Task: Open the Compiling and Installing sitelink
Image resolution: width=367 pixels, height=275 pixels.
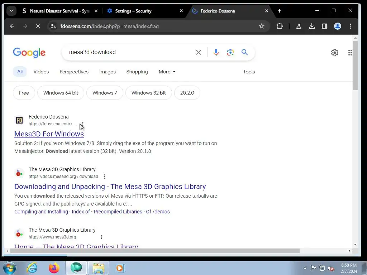Action: tap(41, 212)
